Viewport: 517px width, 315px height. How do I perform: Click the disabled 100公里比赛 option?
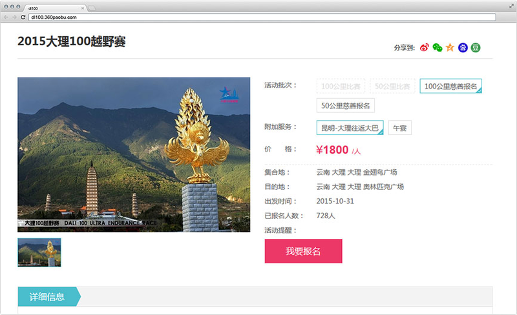click(x=341, y=86)
